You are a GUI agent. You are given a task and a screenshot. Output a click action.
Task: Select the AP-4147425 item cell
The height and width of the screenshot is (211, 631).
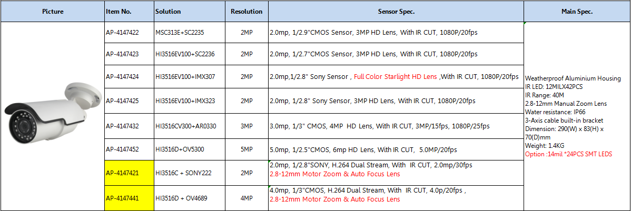point(130,101)
